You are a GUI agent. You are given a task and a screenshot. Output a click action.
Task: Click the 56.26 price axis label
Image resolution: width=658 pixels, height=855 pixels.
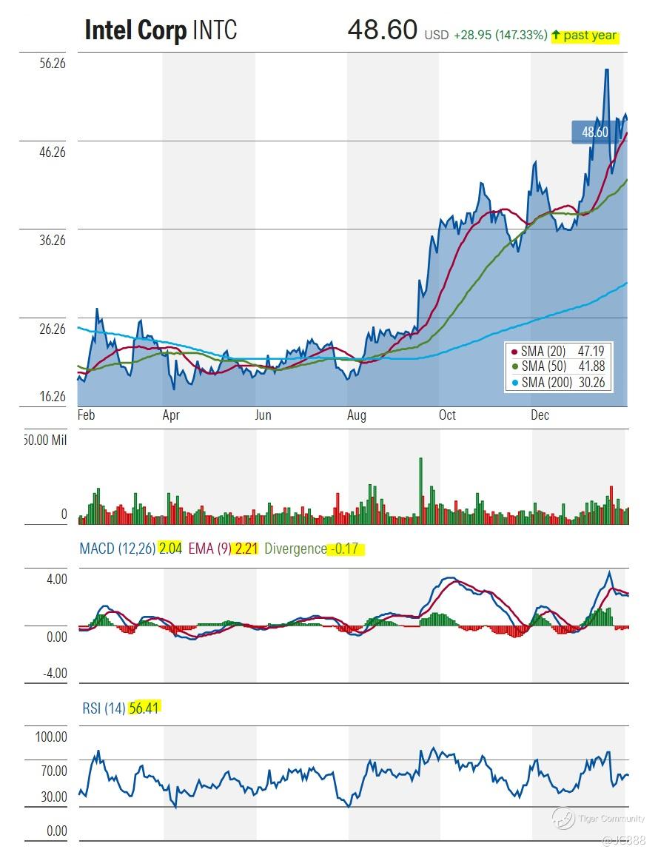pos(53,63)
